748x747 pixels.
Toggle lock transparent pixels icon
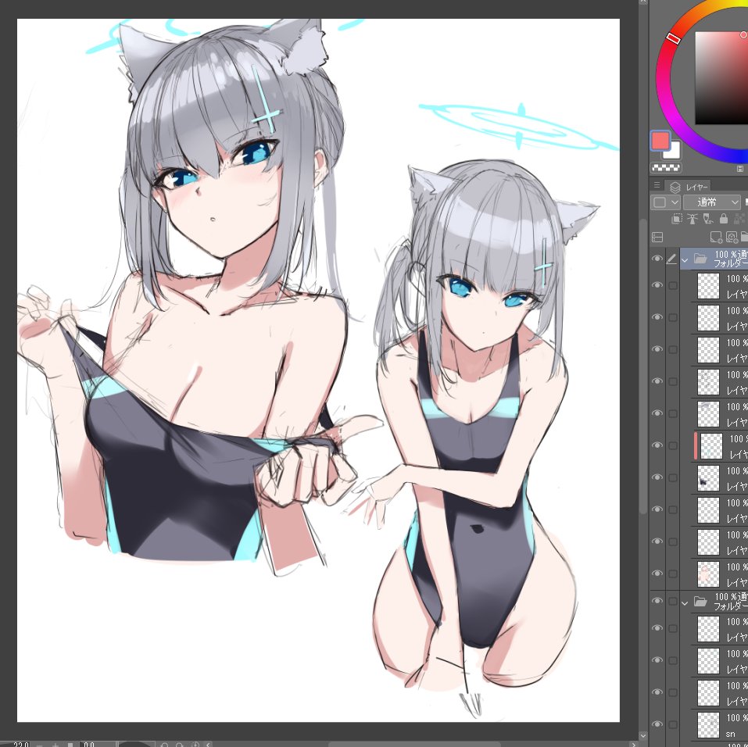[739, 219]
